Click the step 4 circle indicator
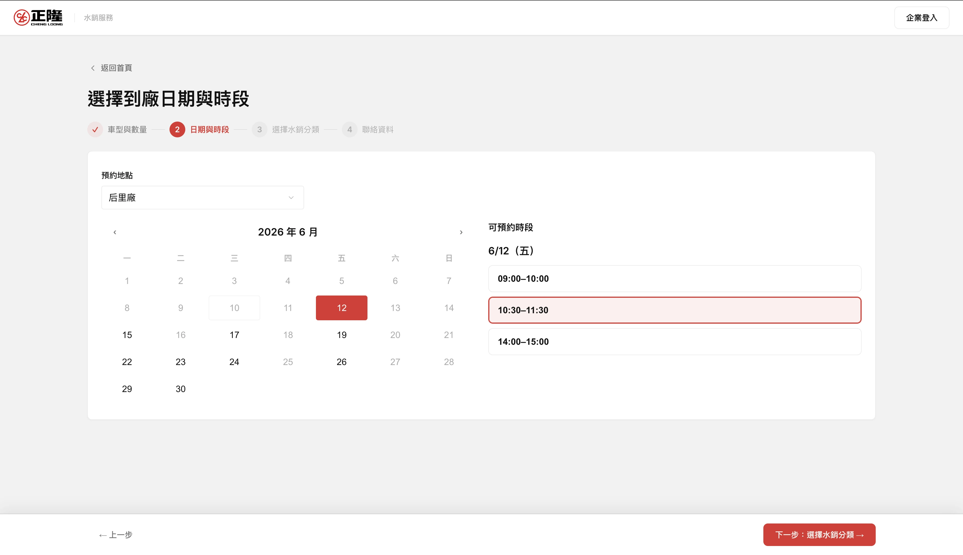 (x=350, y=129)
